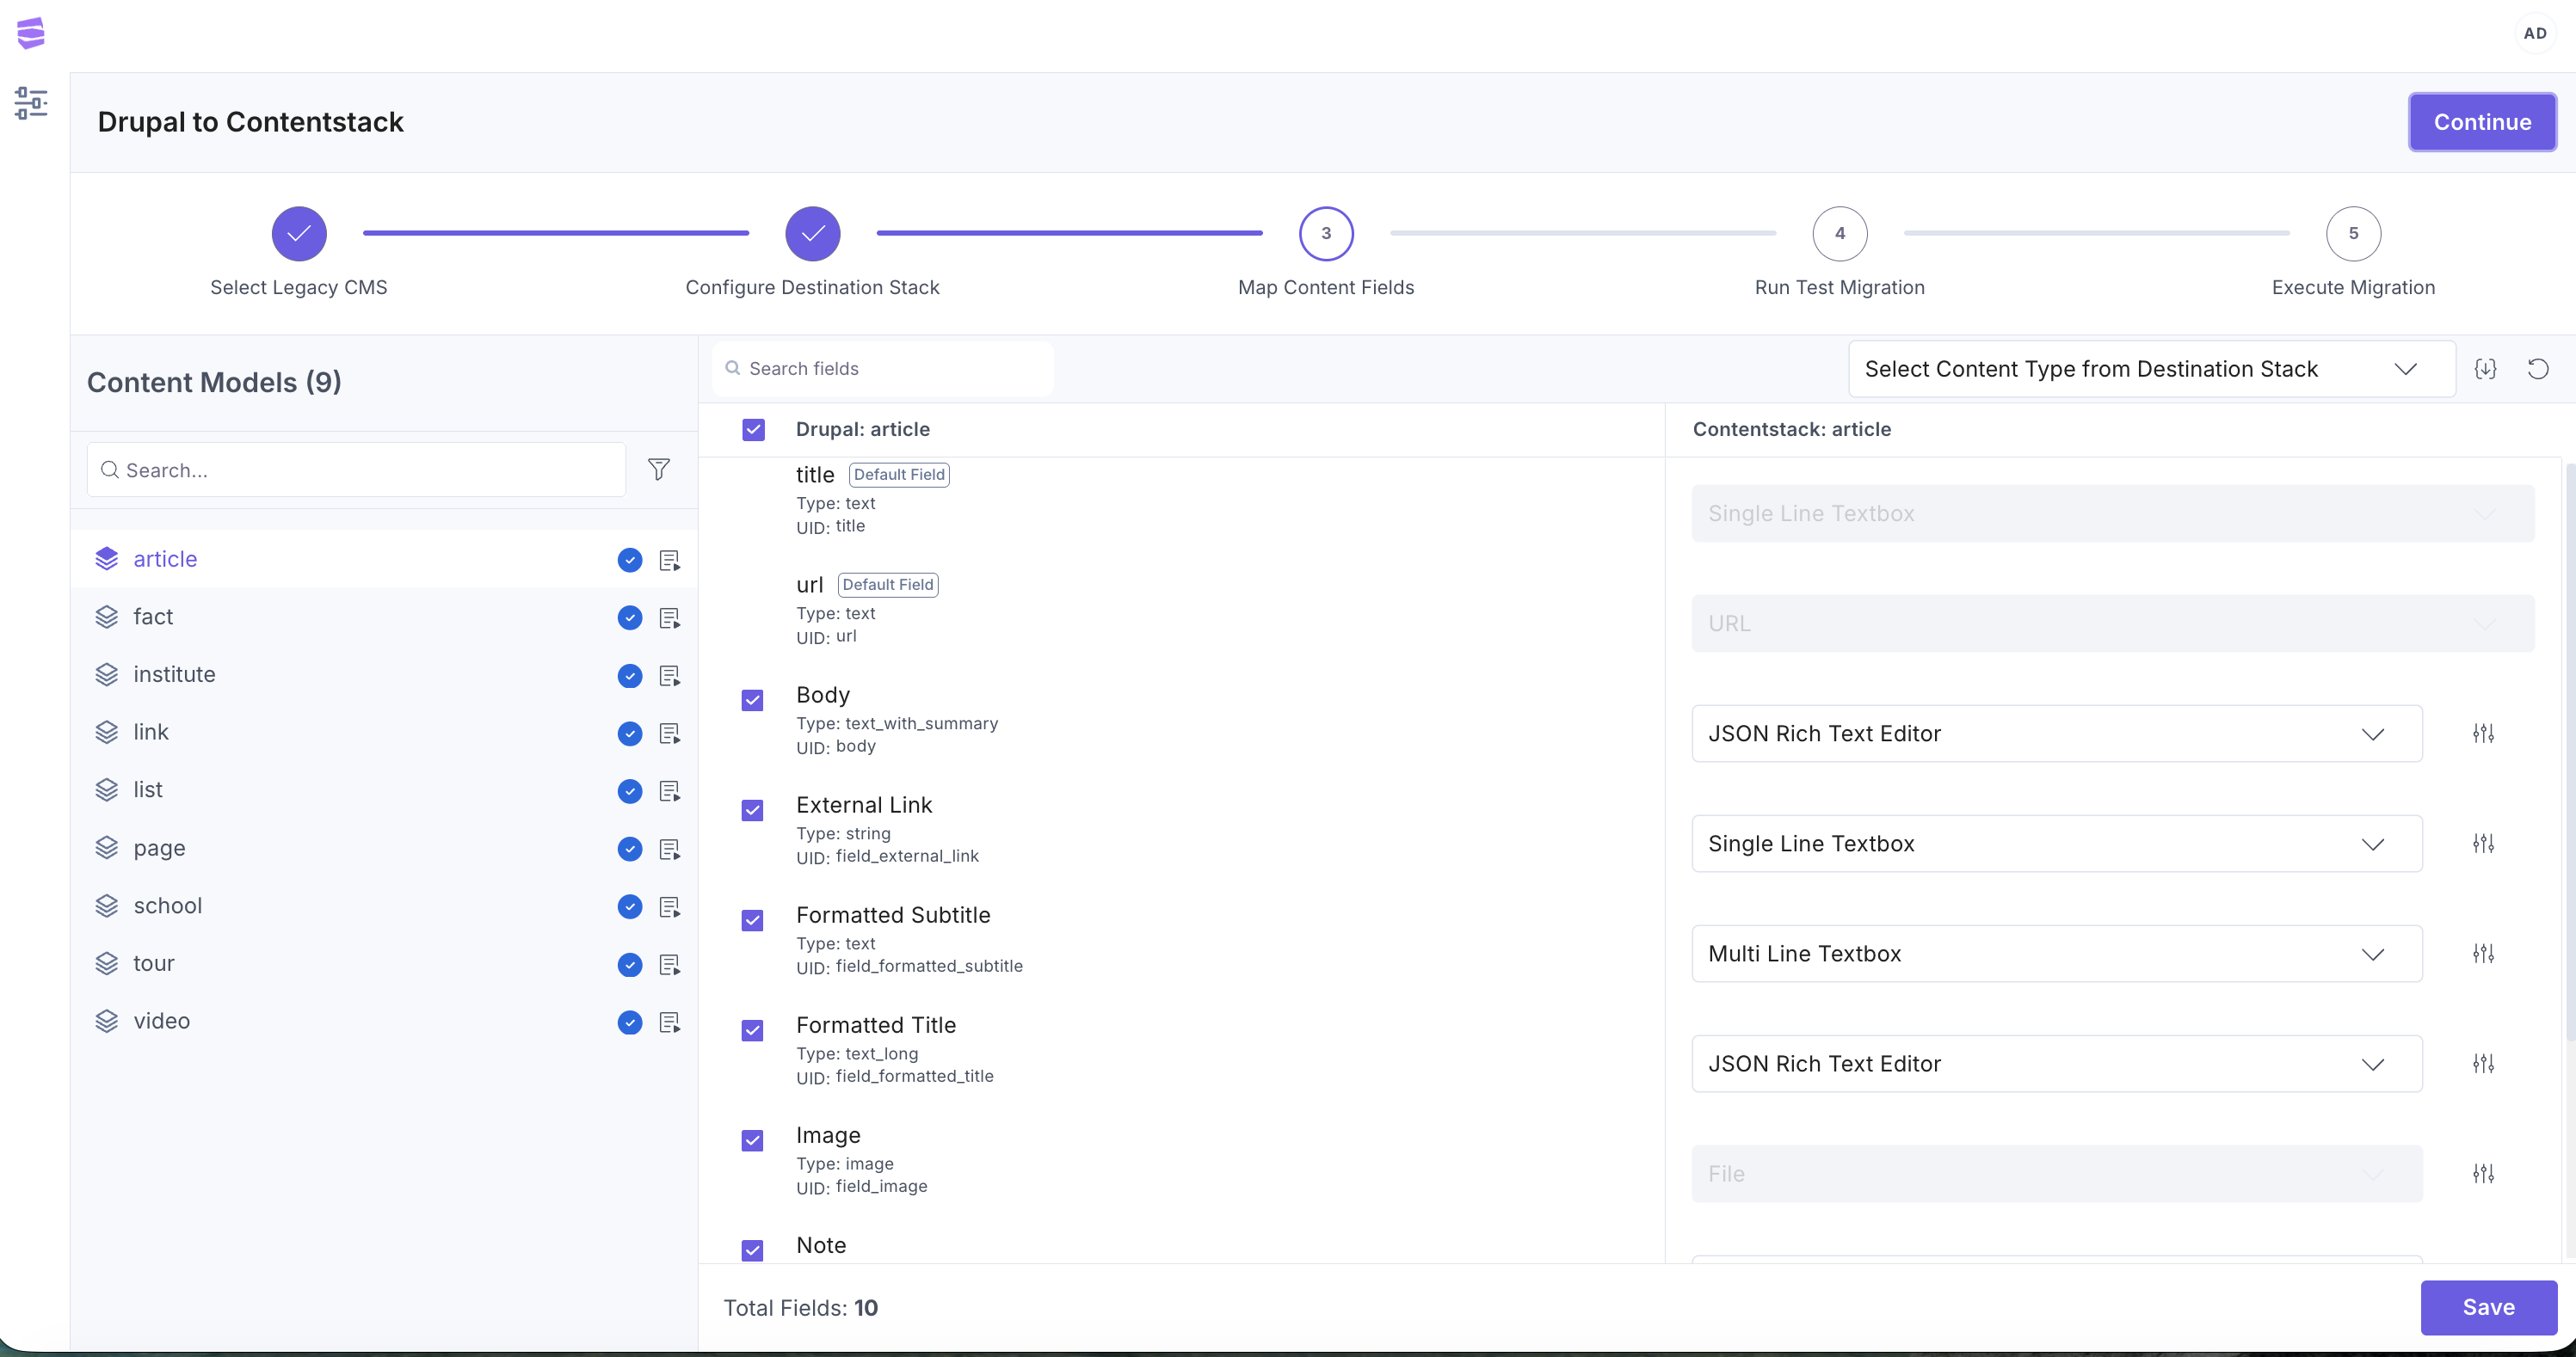Click the blue status check beside article

(x=630, y=560)
